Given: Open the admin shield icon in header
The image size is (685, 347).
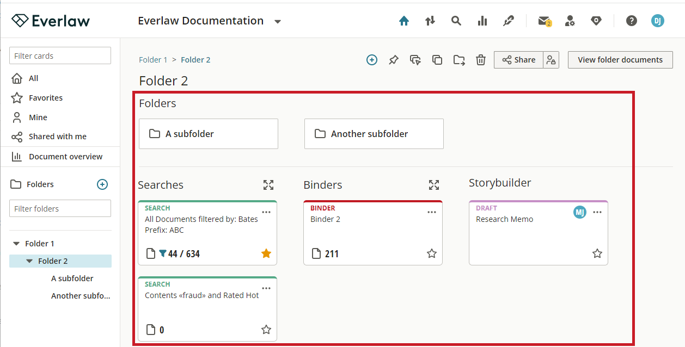Looking at the screenshot, I should pos(596,21).
